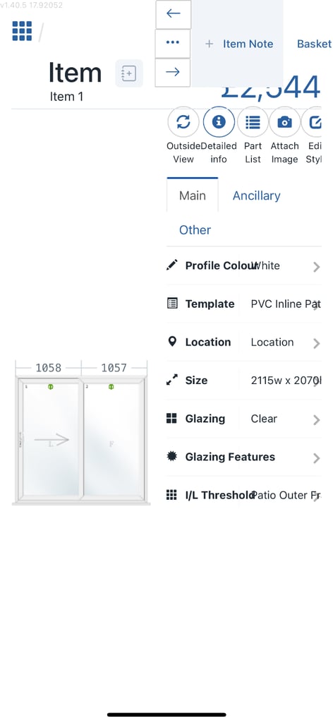Viewport: 333px width, 723px height.
Task: Add an Item Note
Action: pyautogui.click(x=239, y=44)
